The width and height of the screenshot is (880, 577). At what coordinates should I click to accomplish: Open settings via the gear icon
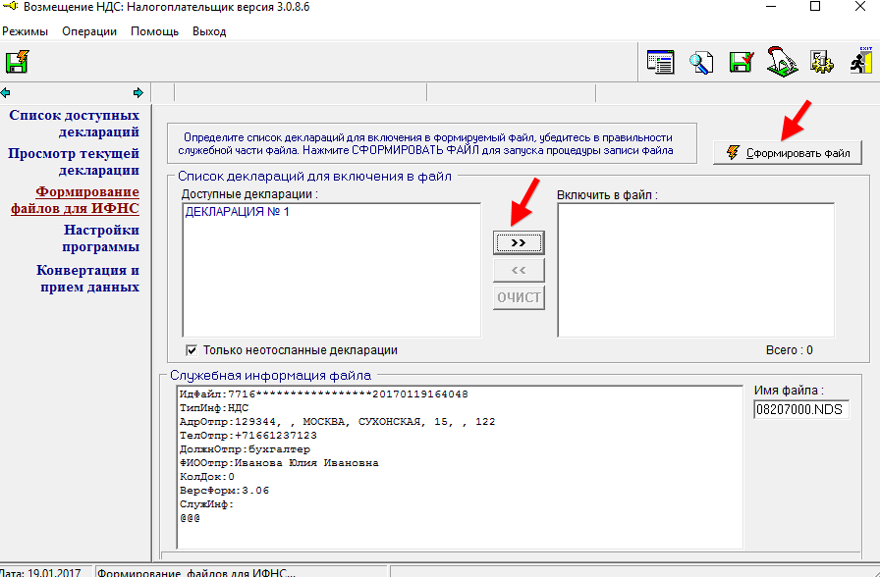pyautogui.click(x=821, y=62)
